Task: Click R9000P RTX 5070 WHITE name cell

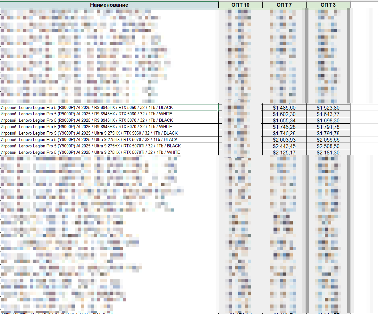Action: click(x=109, y=127)
